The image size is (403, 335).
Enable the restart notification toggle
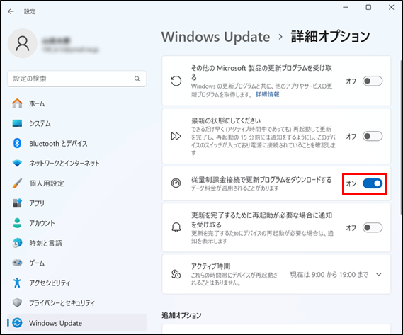click(373, 227)
